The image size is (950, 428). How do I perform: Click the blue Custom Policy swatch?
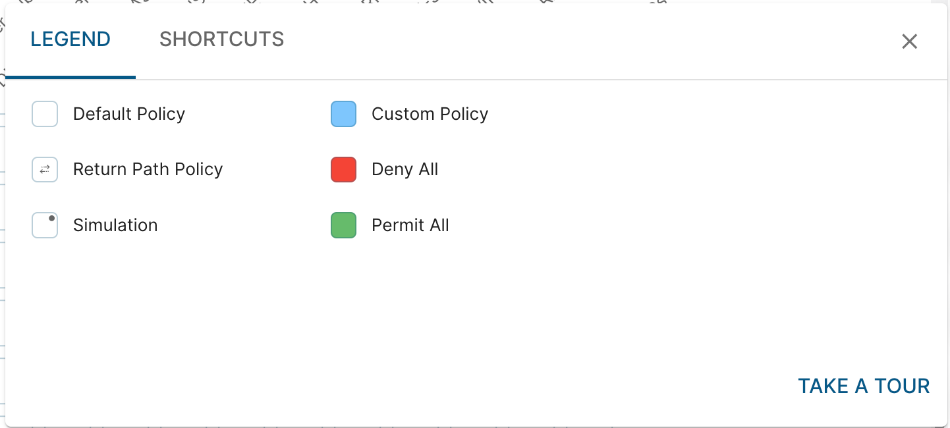point(343,114)
